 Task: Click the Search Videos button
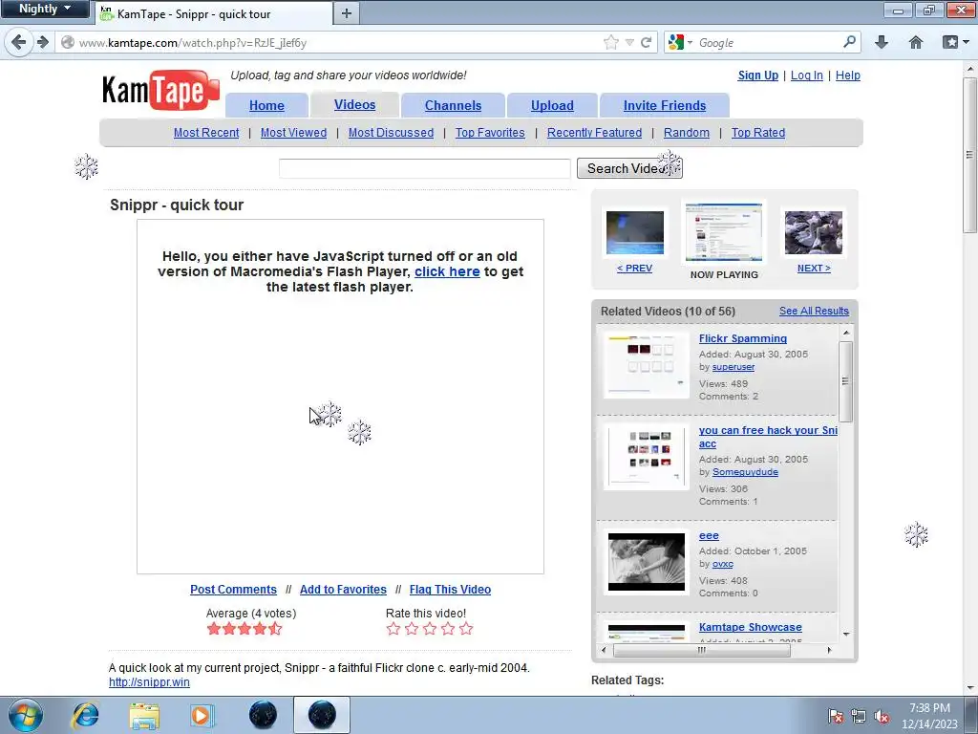tap(629, 168)
